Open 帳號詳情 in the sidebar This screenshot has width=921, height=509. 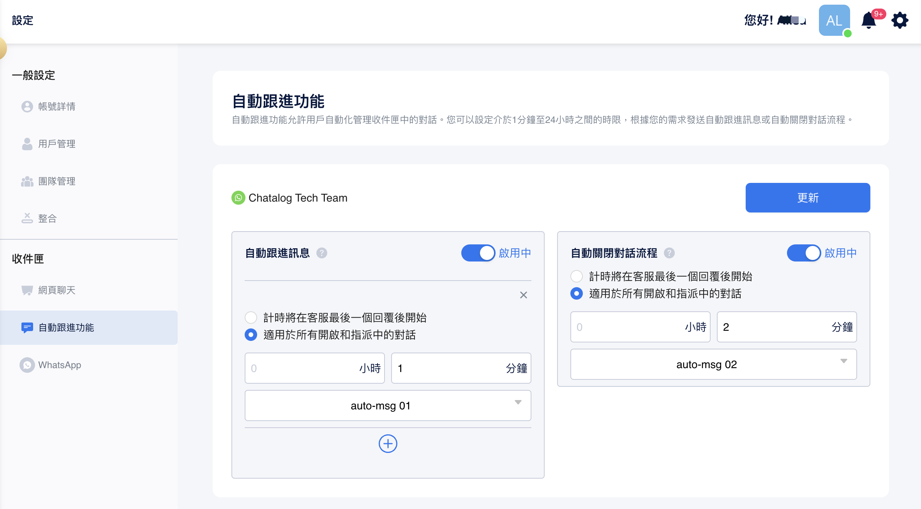56,107
